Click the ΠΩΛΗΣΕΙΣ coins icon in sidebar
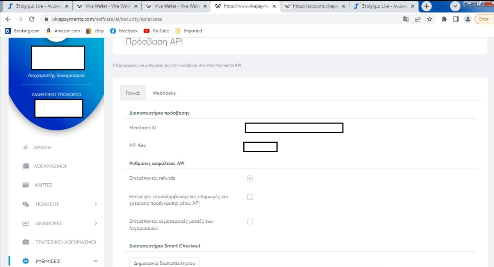The width and height of the screenshot is (494, 267). [26, 204]
